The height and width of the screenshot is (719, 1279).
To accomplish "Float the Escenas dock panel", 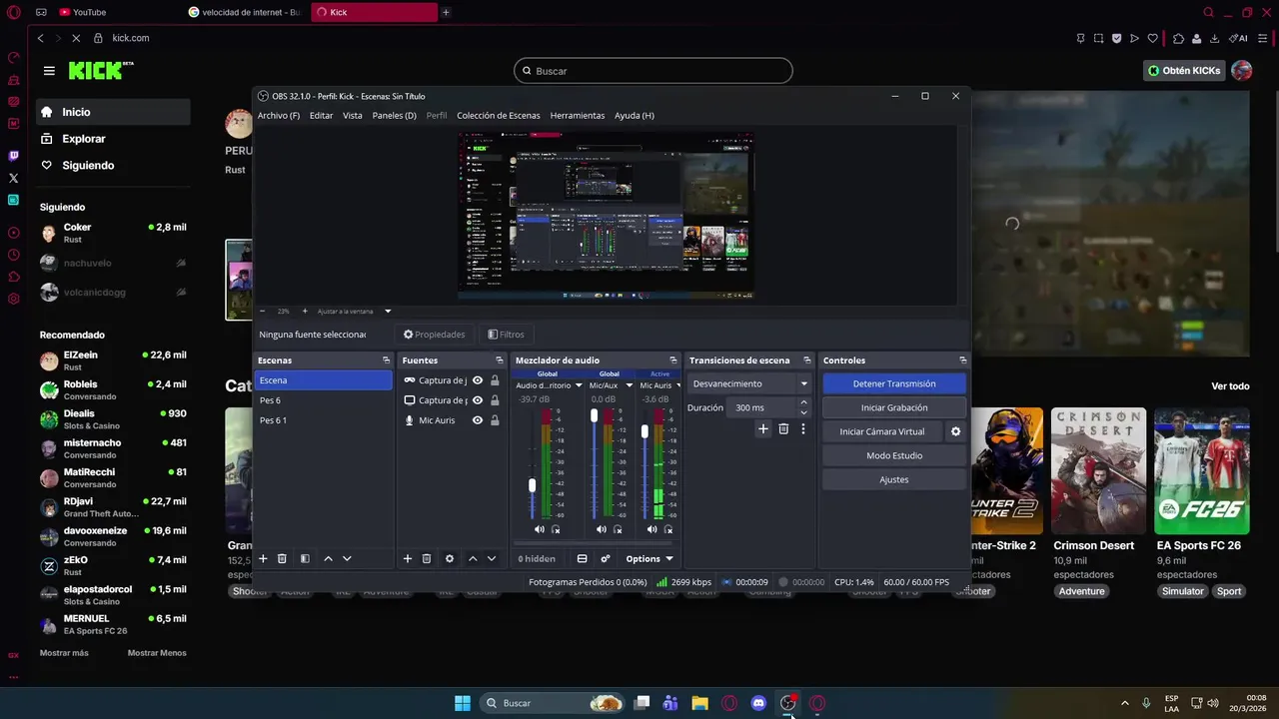I will point(386,360).
